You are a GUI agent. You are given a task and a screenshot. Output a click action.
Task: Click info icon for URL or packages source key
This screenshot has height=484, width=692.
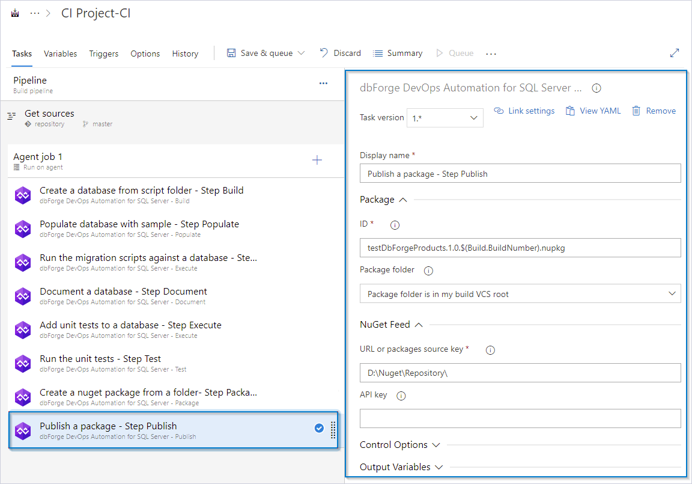click(x=490, y=350)
